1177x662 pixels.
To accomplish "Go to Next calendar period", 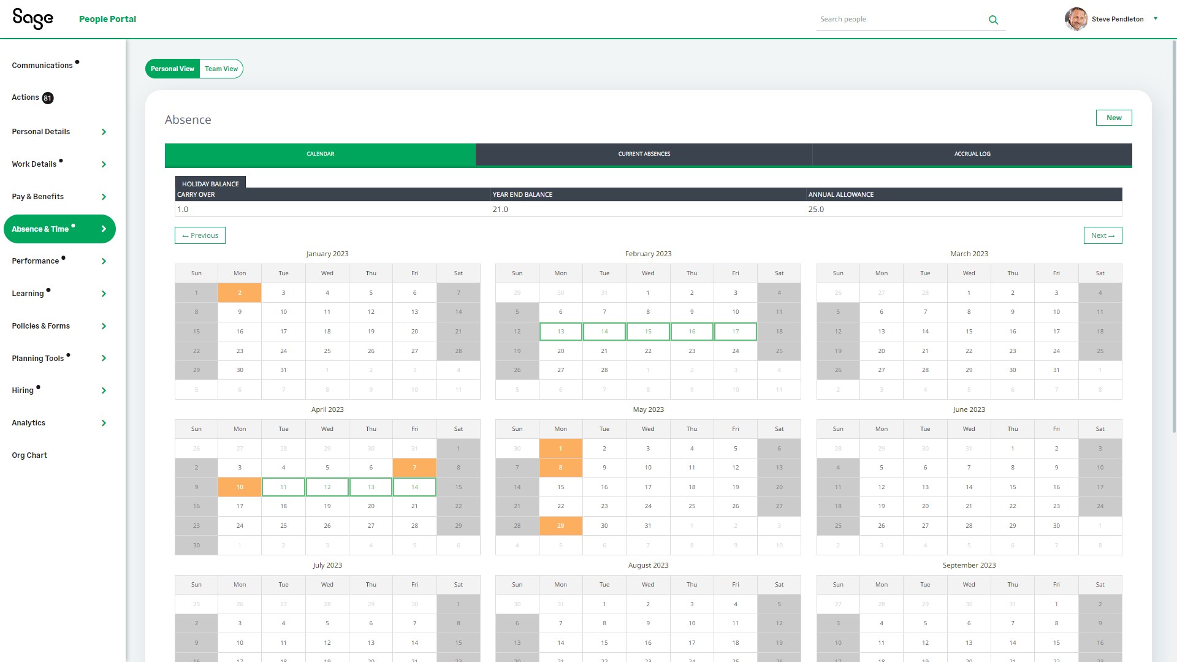I will click(x=1103, y=235).
